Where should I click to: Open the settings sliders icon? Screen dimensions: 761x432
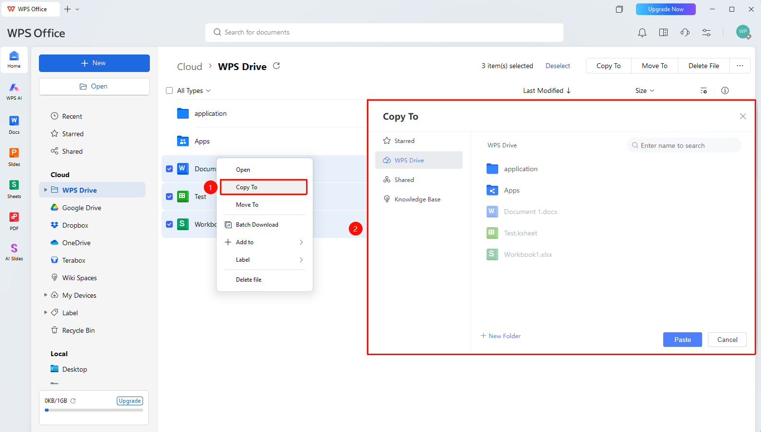707,33
